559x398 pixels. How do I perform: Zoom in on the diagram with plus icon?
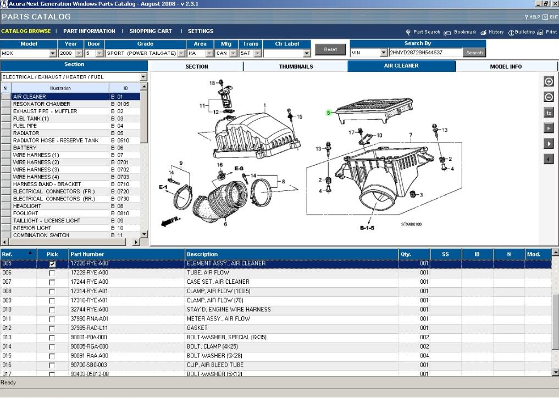(x=549, y=82)
